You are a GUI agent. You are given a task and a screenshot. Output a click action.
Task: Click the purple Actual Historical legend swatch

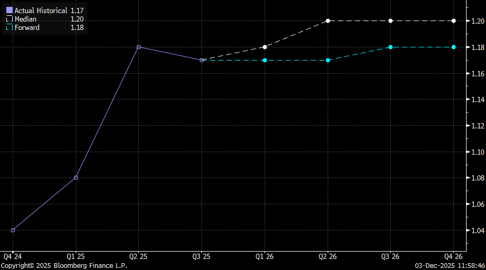pyautogui.click(x=9, y=11)
